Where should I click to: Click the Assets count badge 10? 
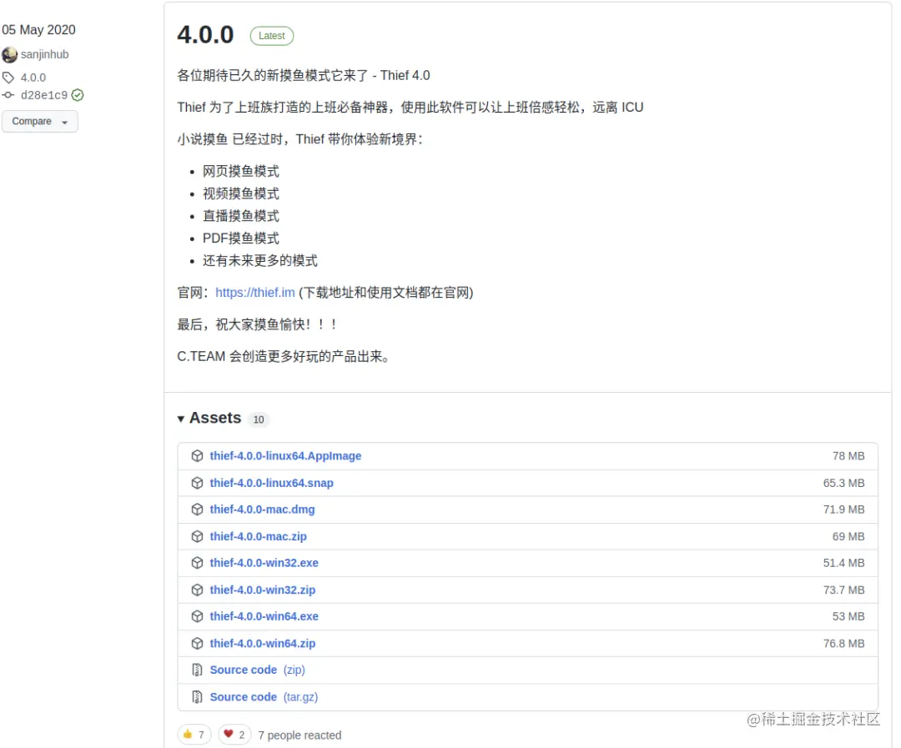tap(259, 419)
